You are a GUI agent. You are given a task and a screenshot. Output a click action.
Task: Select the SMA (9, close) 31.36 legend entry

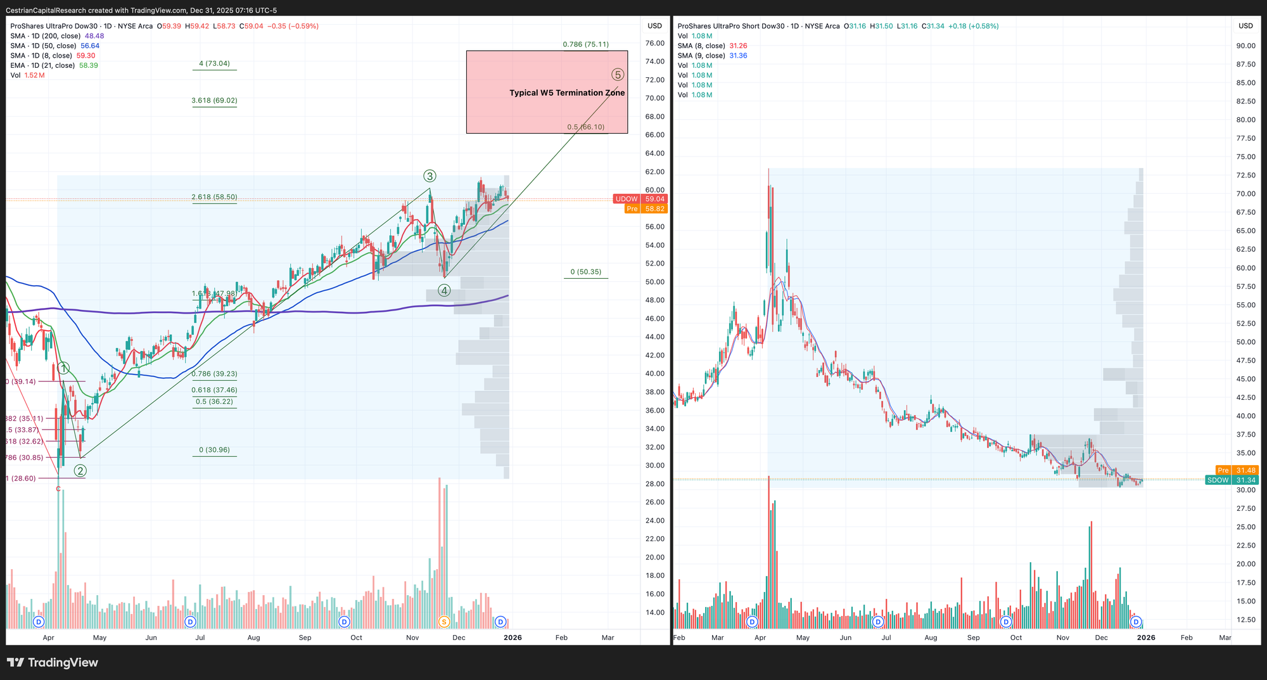713,56
